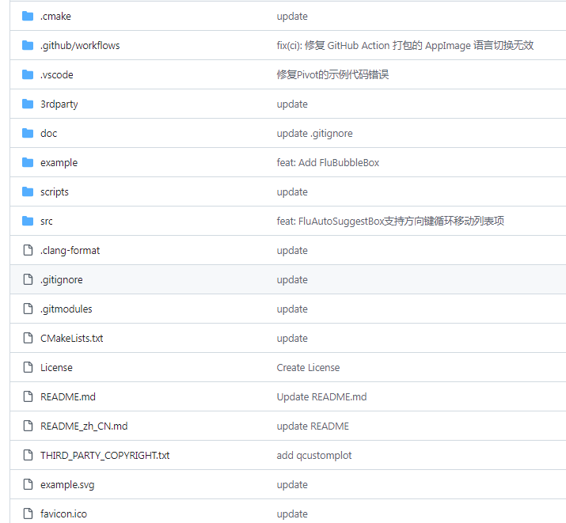Open .gitmodules row's 'update' commit

pos(292,309)
